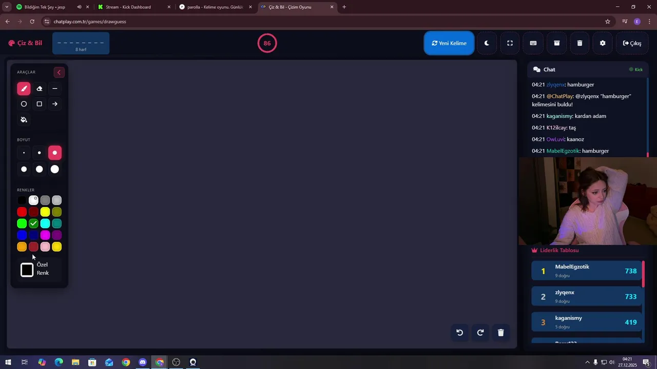Pick the lime green color swatch
Screen dimensions: 657x369
(x=22, y=223)
